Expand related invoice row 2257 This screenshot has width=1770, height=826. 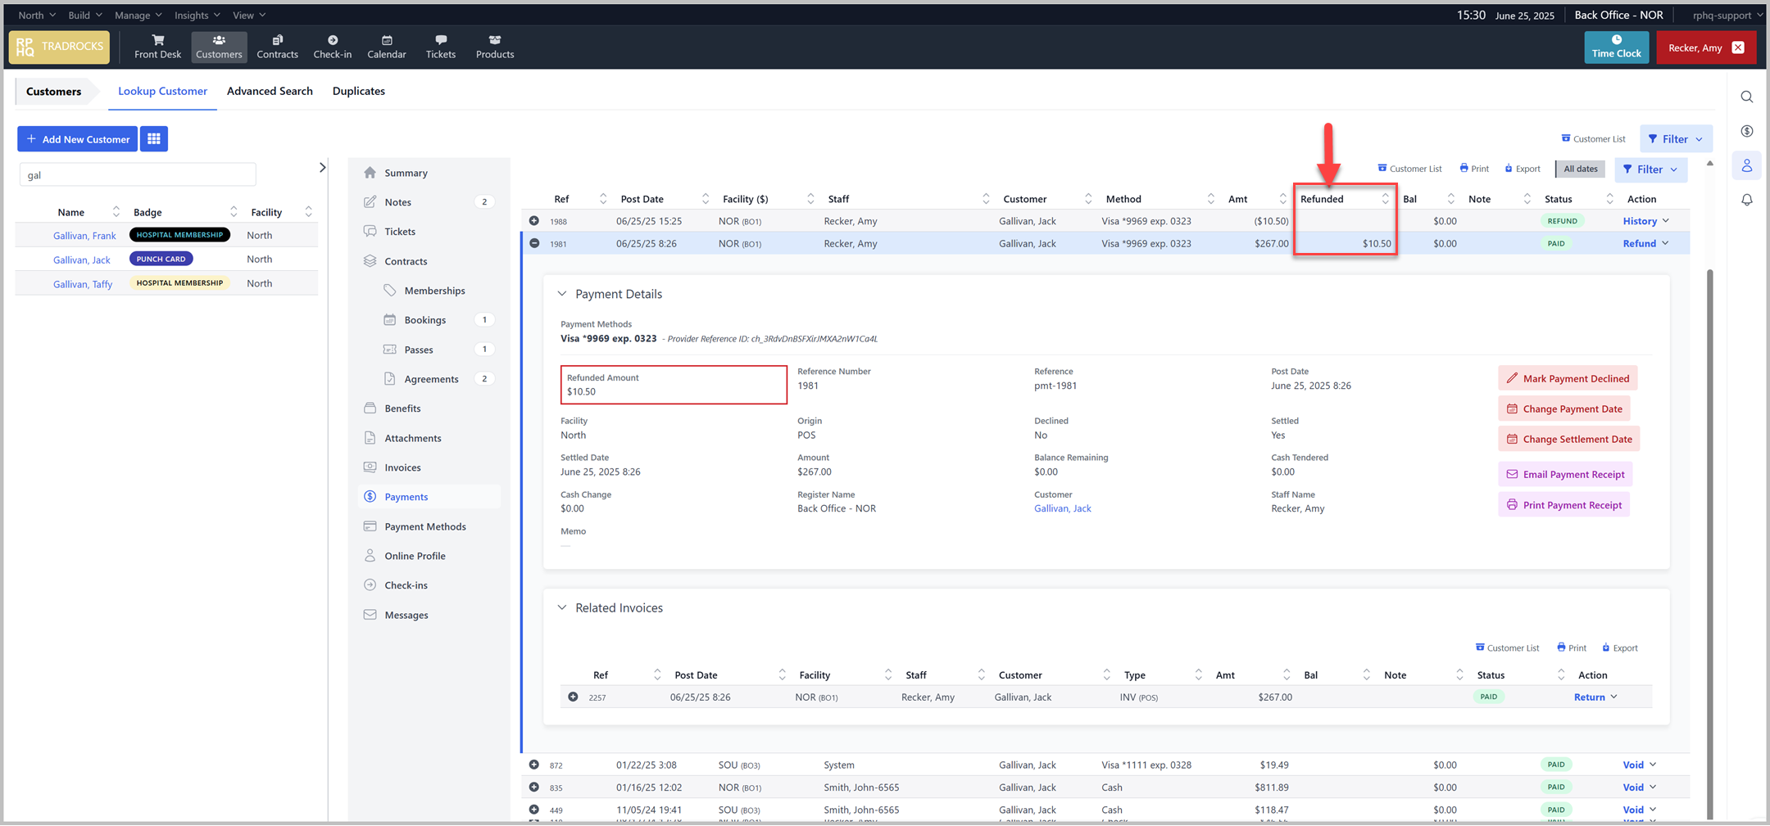(x=573, y=697)
